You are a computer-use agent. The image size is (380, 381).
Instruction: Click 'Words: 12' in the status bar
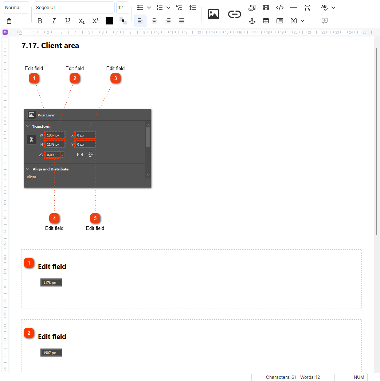(310, 377)
